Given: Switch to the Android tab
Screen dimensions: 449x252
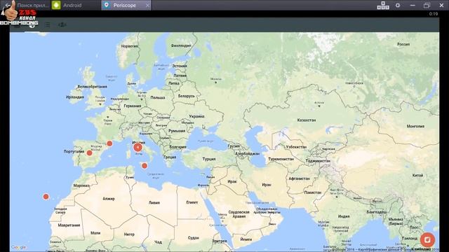Looking at the screenshot, I should pos(76,5).
